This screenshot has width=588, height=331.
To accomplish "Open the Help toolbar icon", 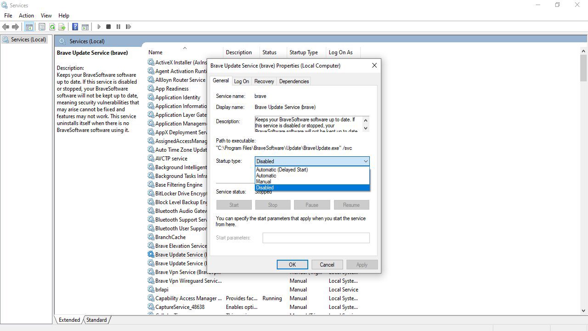I will point(75,27).
